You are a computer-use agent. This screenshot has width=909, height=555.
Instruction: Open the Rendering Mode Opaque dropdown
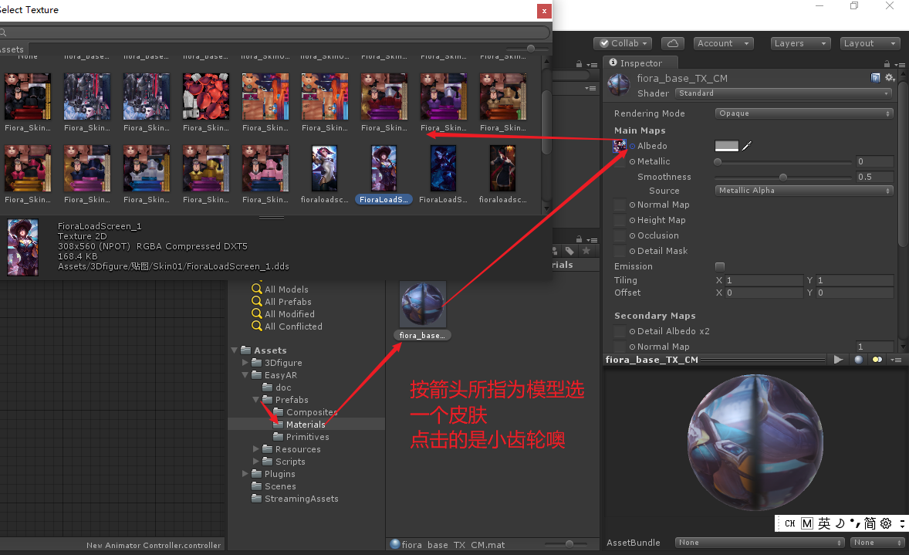point(804,113)
